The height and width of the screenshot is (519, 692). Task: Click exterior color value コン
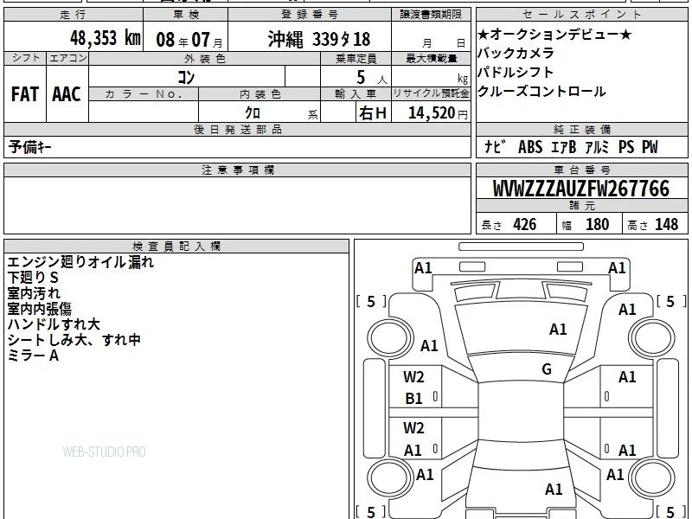click(x=186, y=77)
